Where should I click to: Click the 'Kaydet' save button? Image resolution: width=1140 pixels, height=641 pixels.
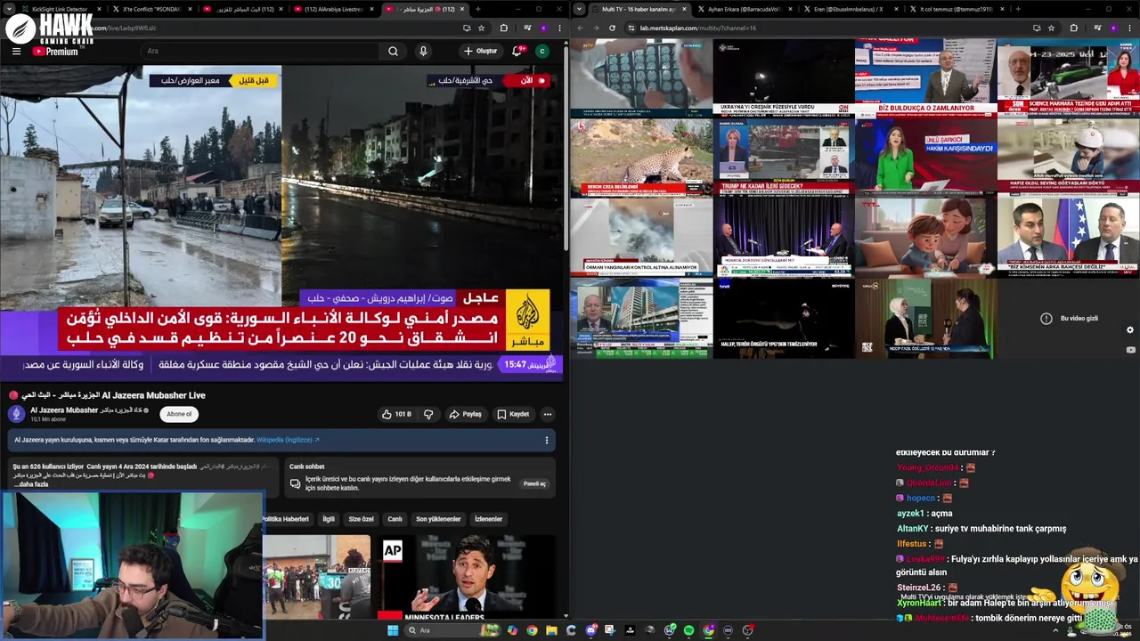pos(513,414)
